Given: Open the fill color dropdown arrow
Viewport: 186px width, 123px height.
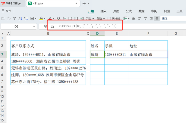Looking at the screenshot, I should pos(44,19).
